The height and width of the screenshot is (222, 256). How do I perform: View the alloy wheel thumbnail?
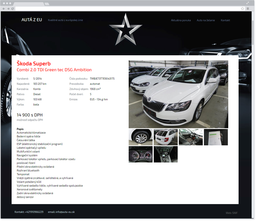141,137
